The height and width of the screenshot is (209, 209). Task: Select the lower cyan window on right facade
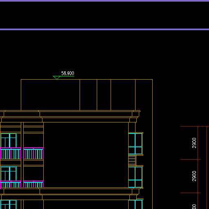(x=136, y=177)
